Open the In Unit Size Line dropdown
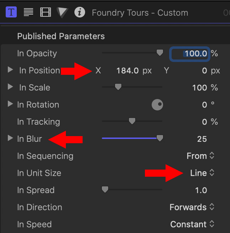Screen dimensions: 230x233 (x=202, y=173)
